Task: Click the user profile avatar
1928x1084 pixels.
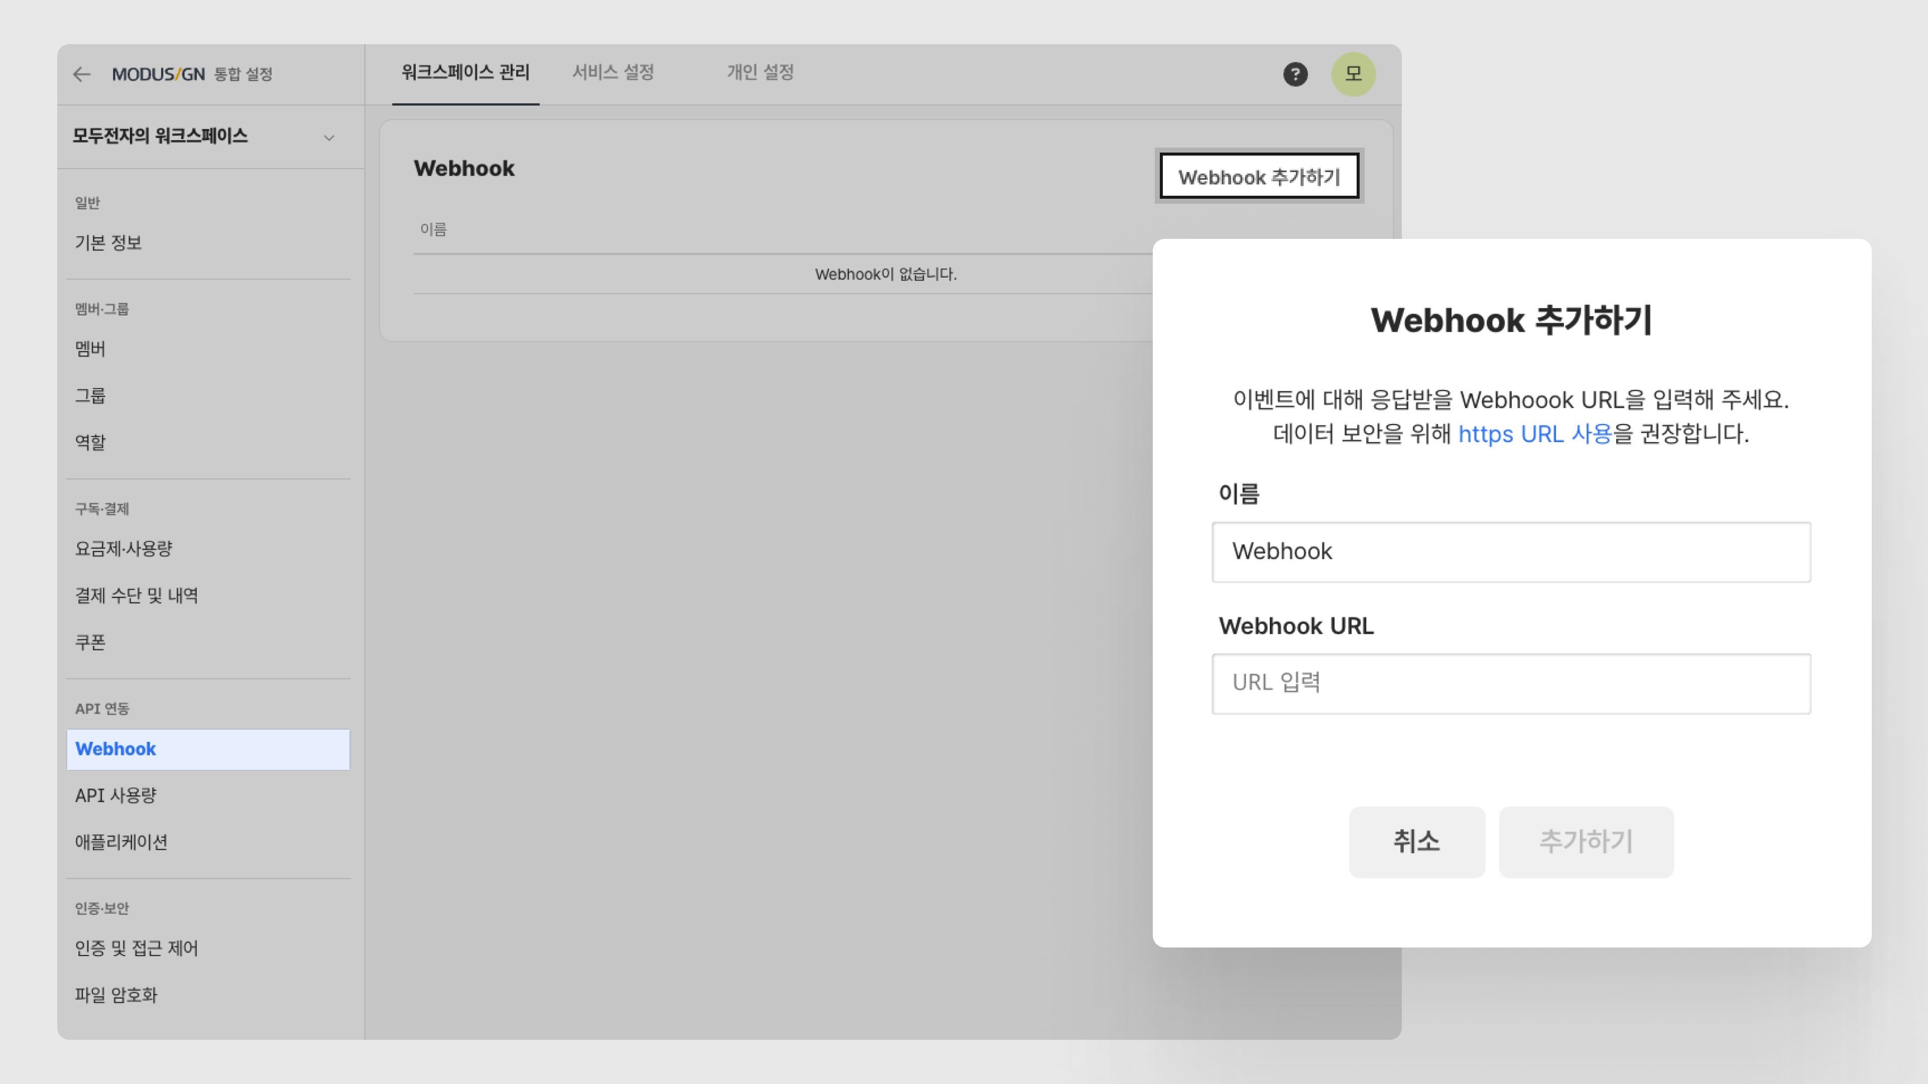Action: coord(1353,74)
